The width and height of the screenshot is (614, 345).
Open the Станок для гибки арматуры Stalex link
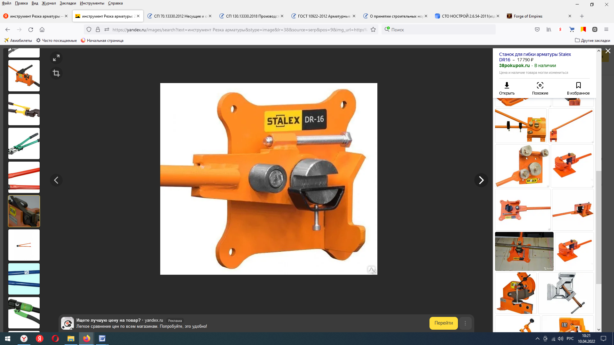click(535, 57)
